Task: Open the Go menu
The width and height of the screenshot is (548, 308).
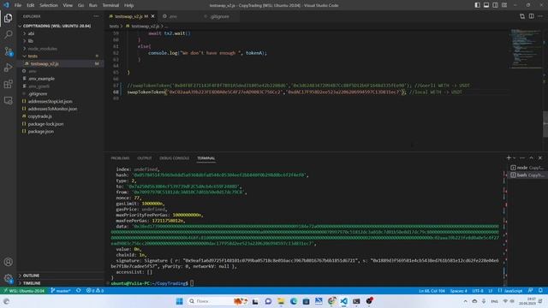Action: coord(80,5)
